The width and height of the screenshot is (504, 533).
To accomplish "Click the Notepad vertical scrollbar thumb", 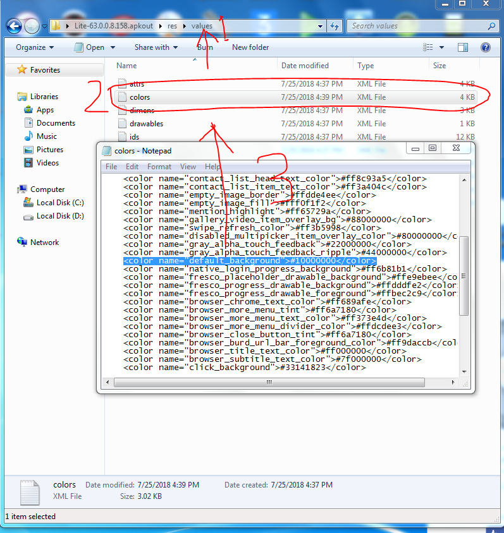I will [x=464, y=276].
